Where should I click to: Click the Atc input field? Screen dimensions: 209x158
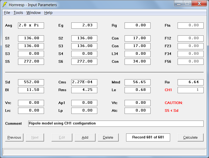pyautogui.click(x=137, y=111)
